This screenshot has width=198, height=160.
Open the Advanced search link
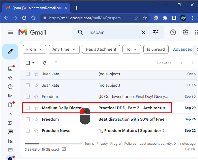tap(182, 49)
